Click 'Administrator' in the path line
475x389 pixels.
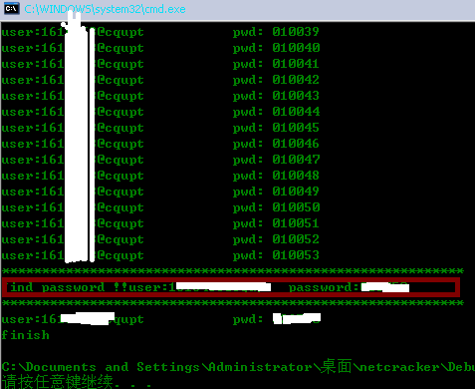260,367
